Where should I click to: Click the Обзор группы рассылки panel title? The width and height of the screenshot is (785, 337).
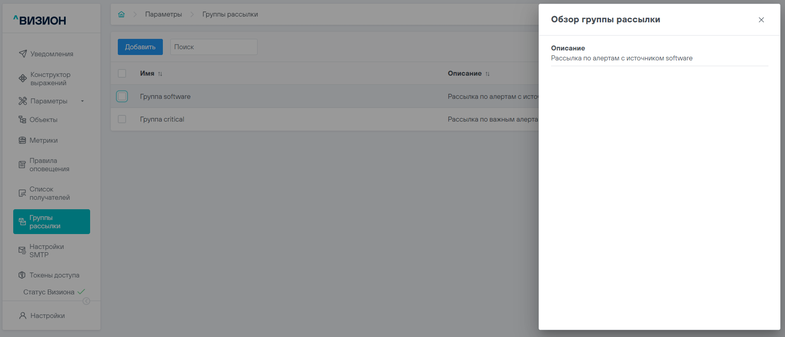pos(606,19)
